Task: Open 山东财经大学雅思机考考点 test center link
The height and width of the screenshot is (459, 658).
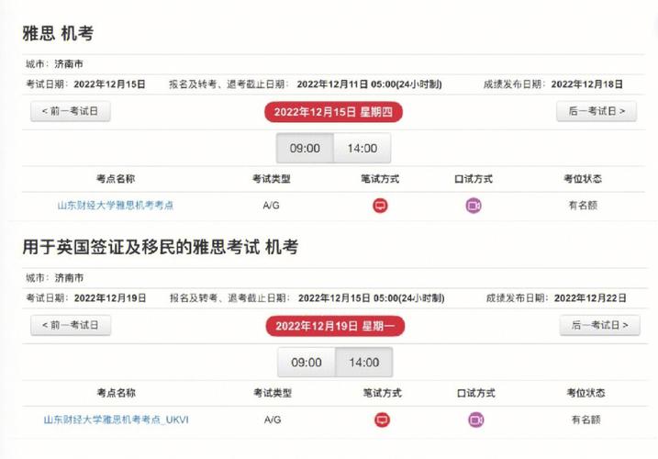Action: 116,206
